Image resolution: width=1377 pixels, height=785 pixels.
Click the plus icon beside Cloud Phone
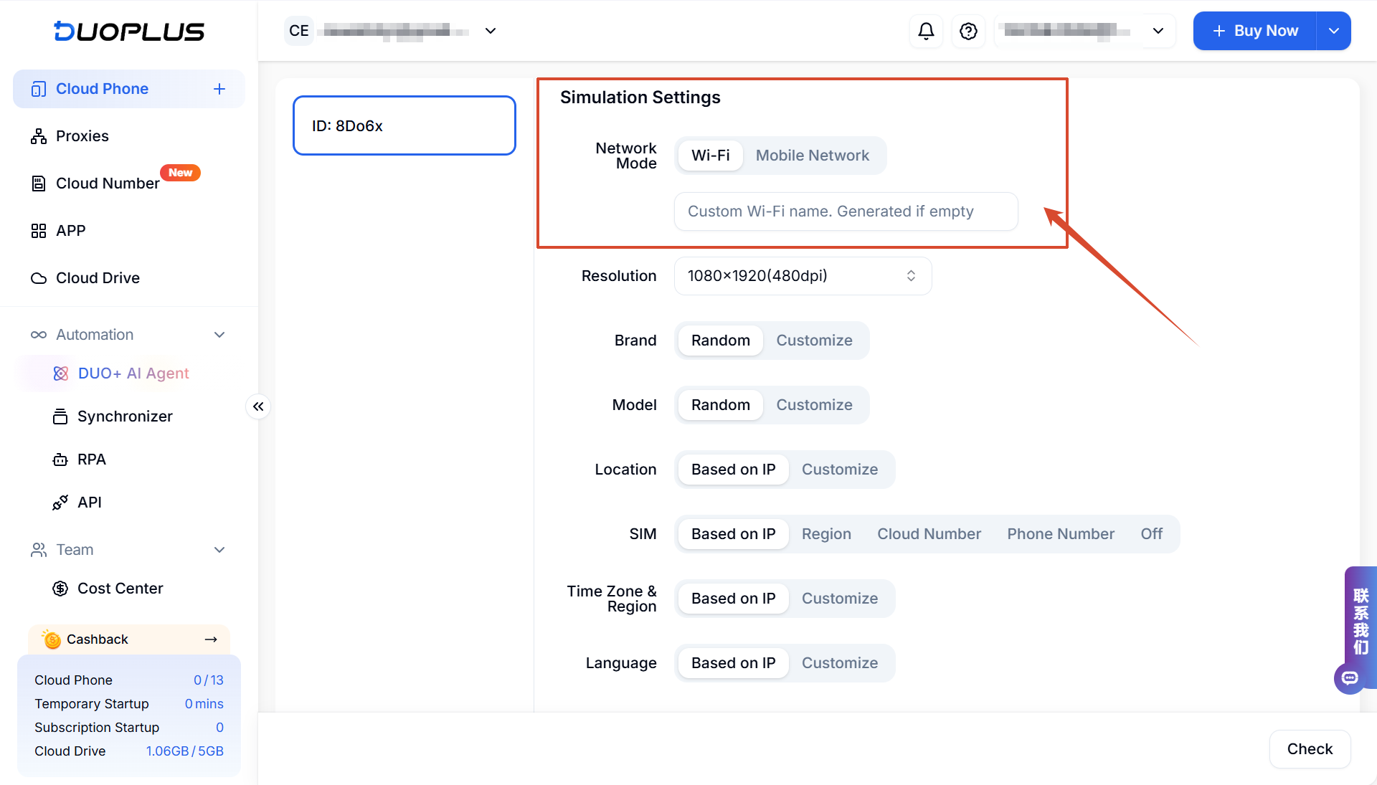coord(219,89)
